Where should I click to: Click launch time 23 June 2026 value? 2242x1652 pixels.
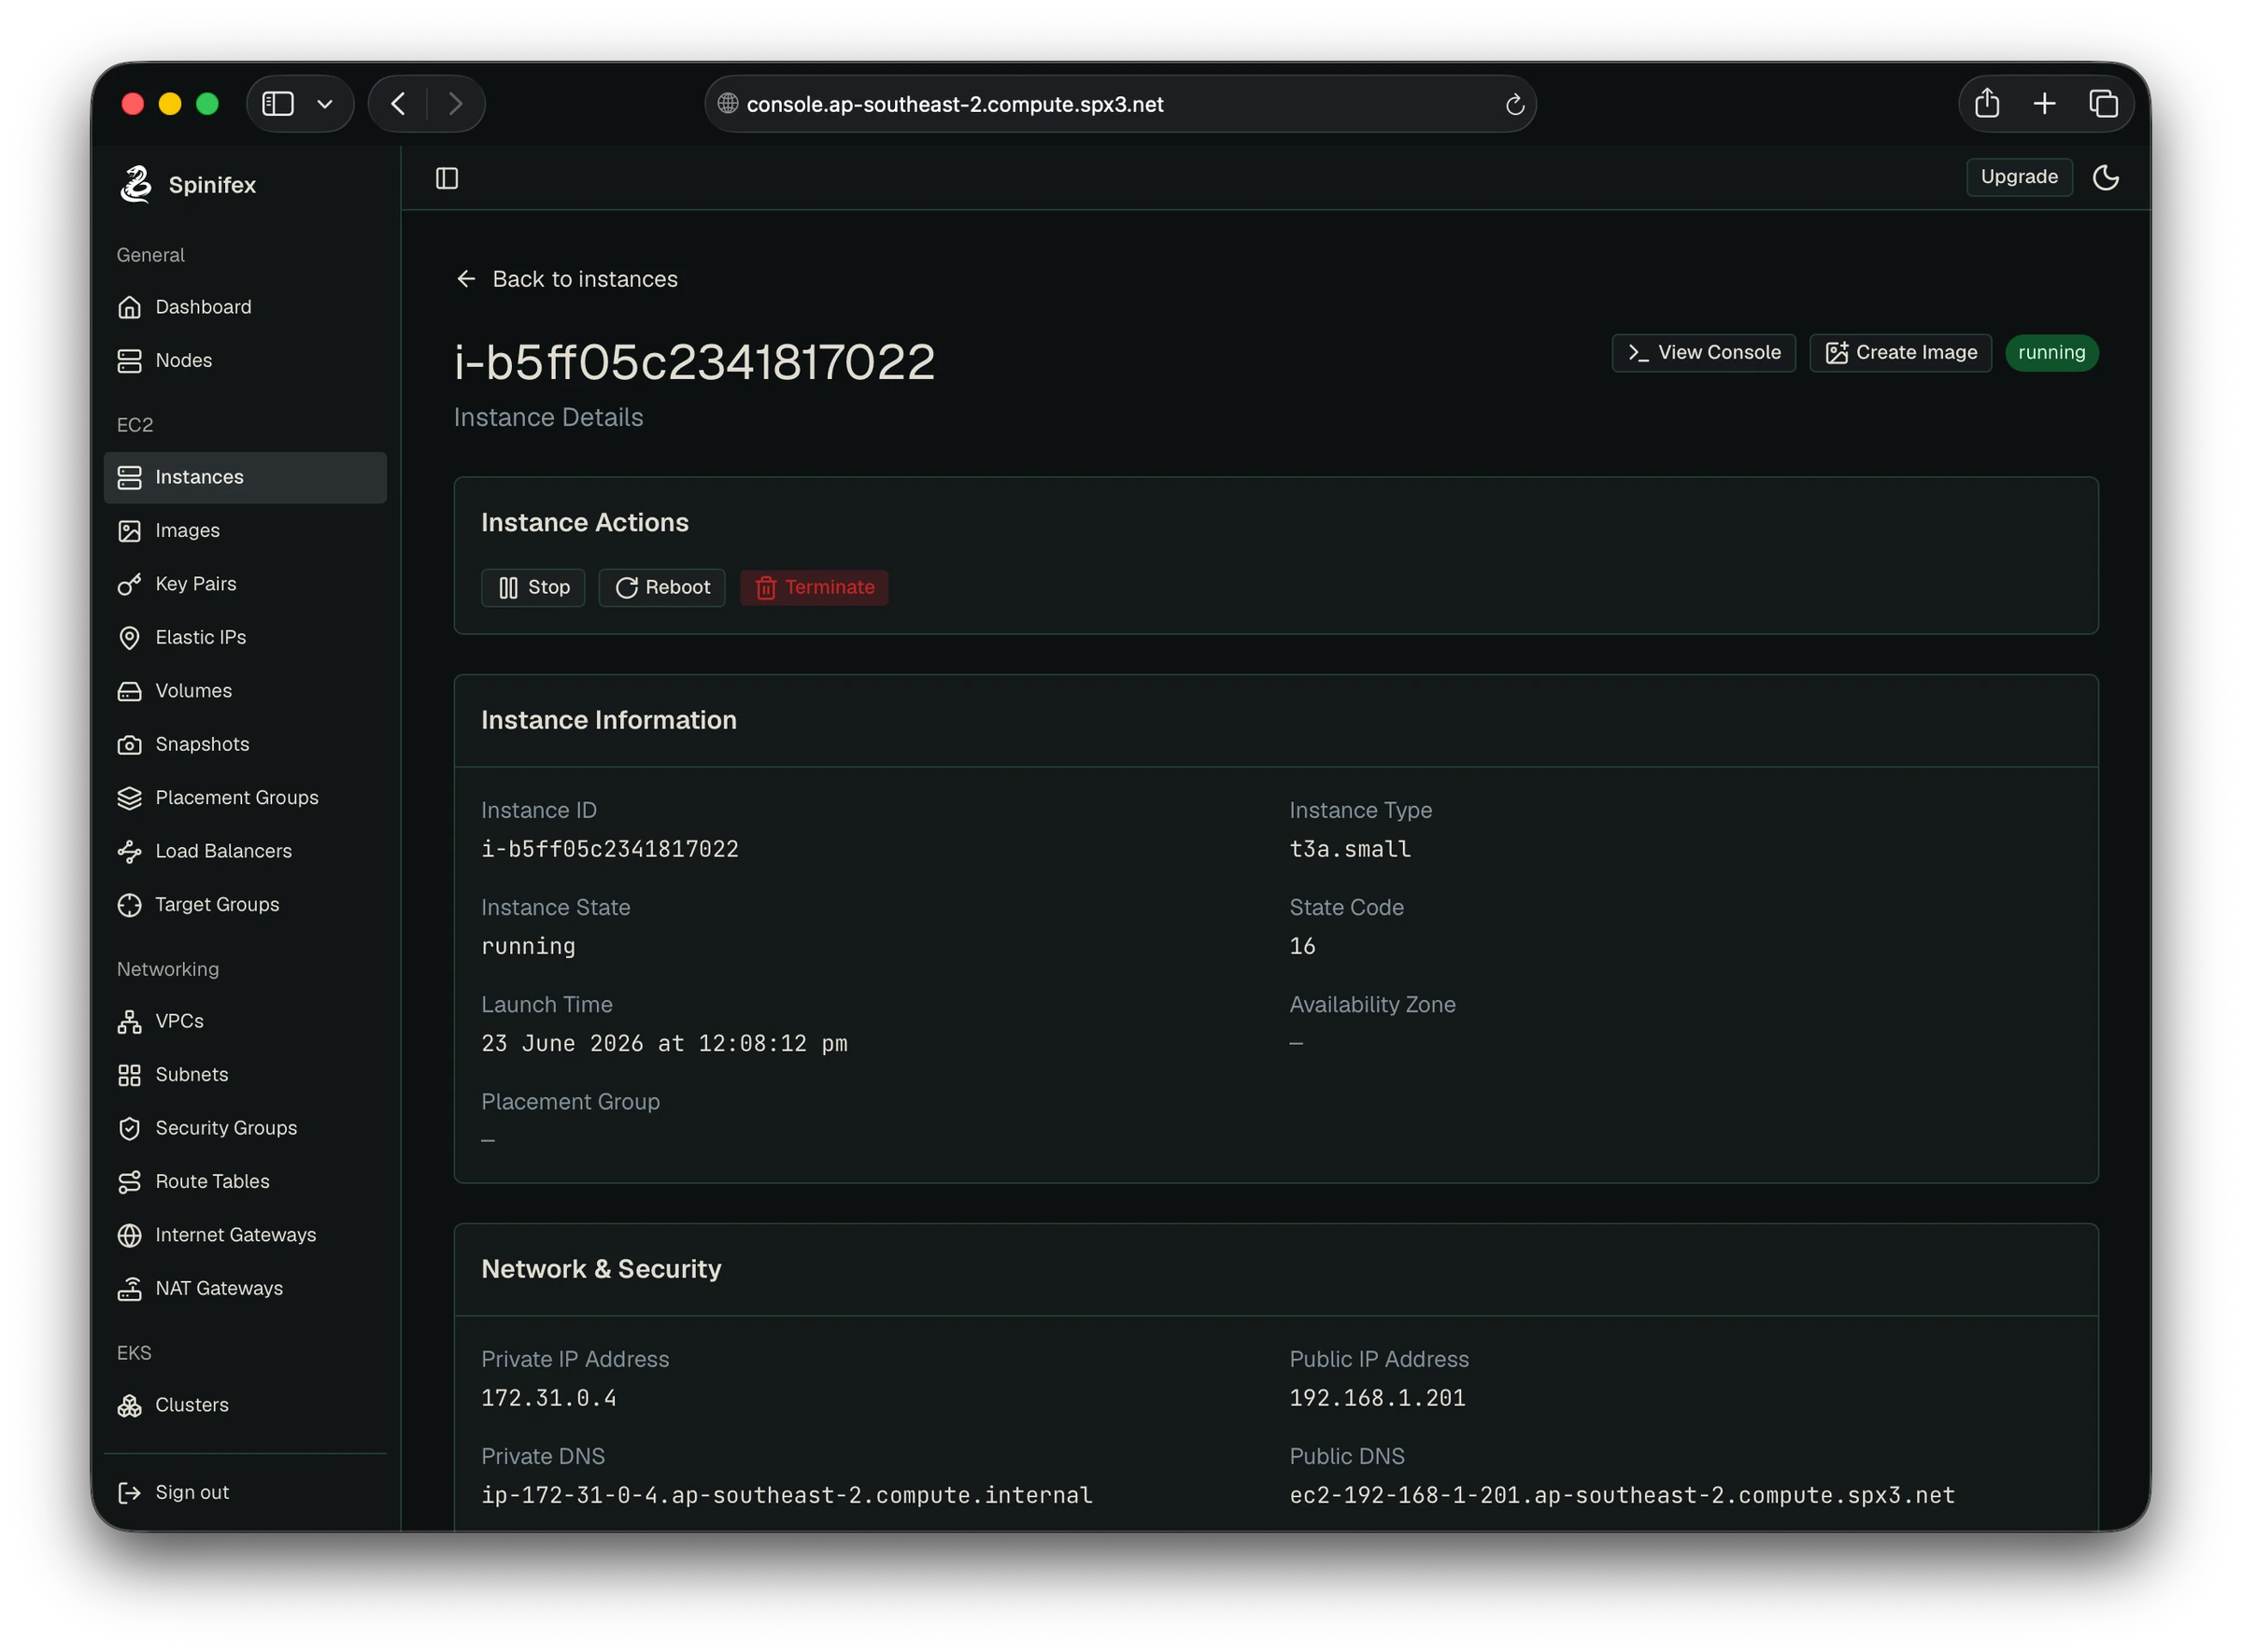664,1043
